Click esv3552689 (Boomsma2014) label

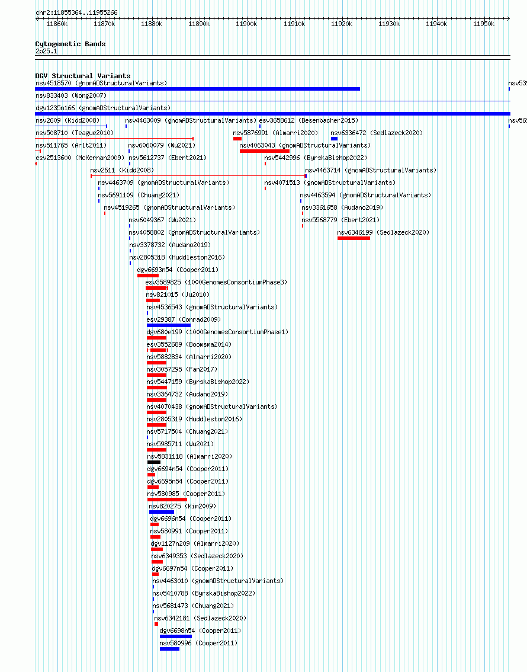(189, 344)
